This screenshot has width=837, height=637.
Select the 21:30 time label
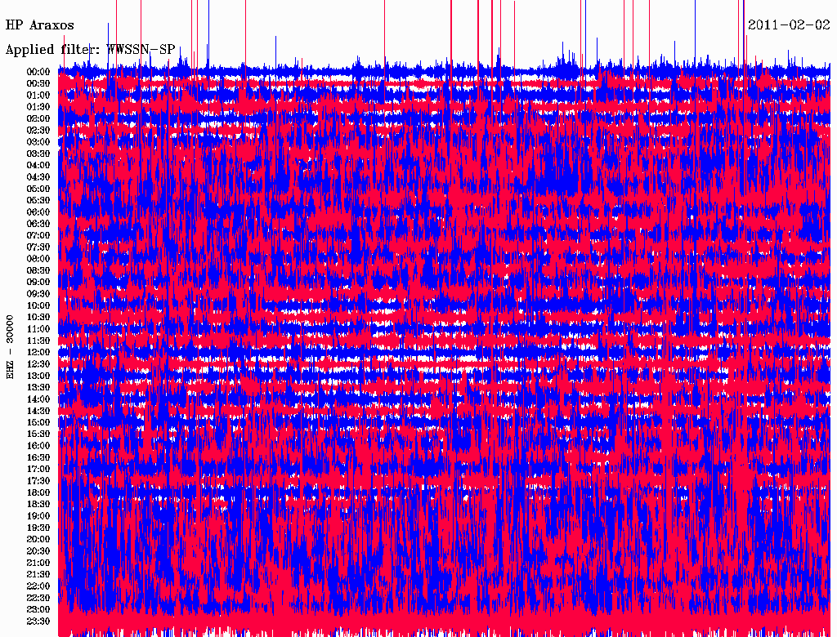(x=38, y=574)
